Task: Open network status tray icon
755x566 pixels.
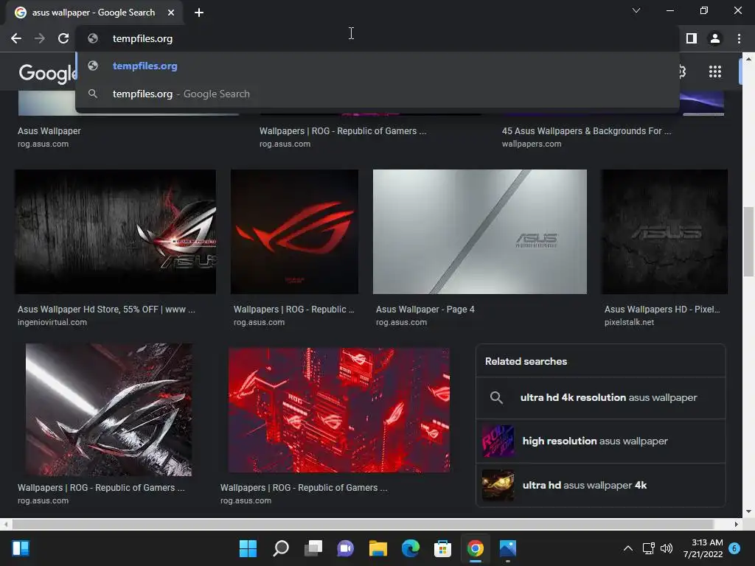Action: tap(648, 548)
